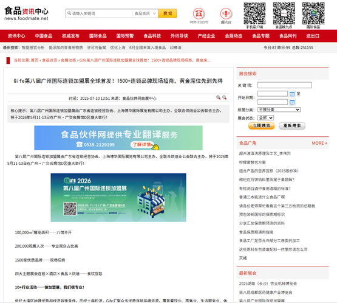The image size is (337, 303).
Task: Open 预包装新国标的保质期标识 link
Action: [x=262, y=215]
